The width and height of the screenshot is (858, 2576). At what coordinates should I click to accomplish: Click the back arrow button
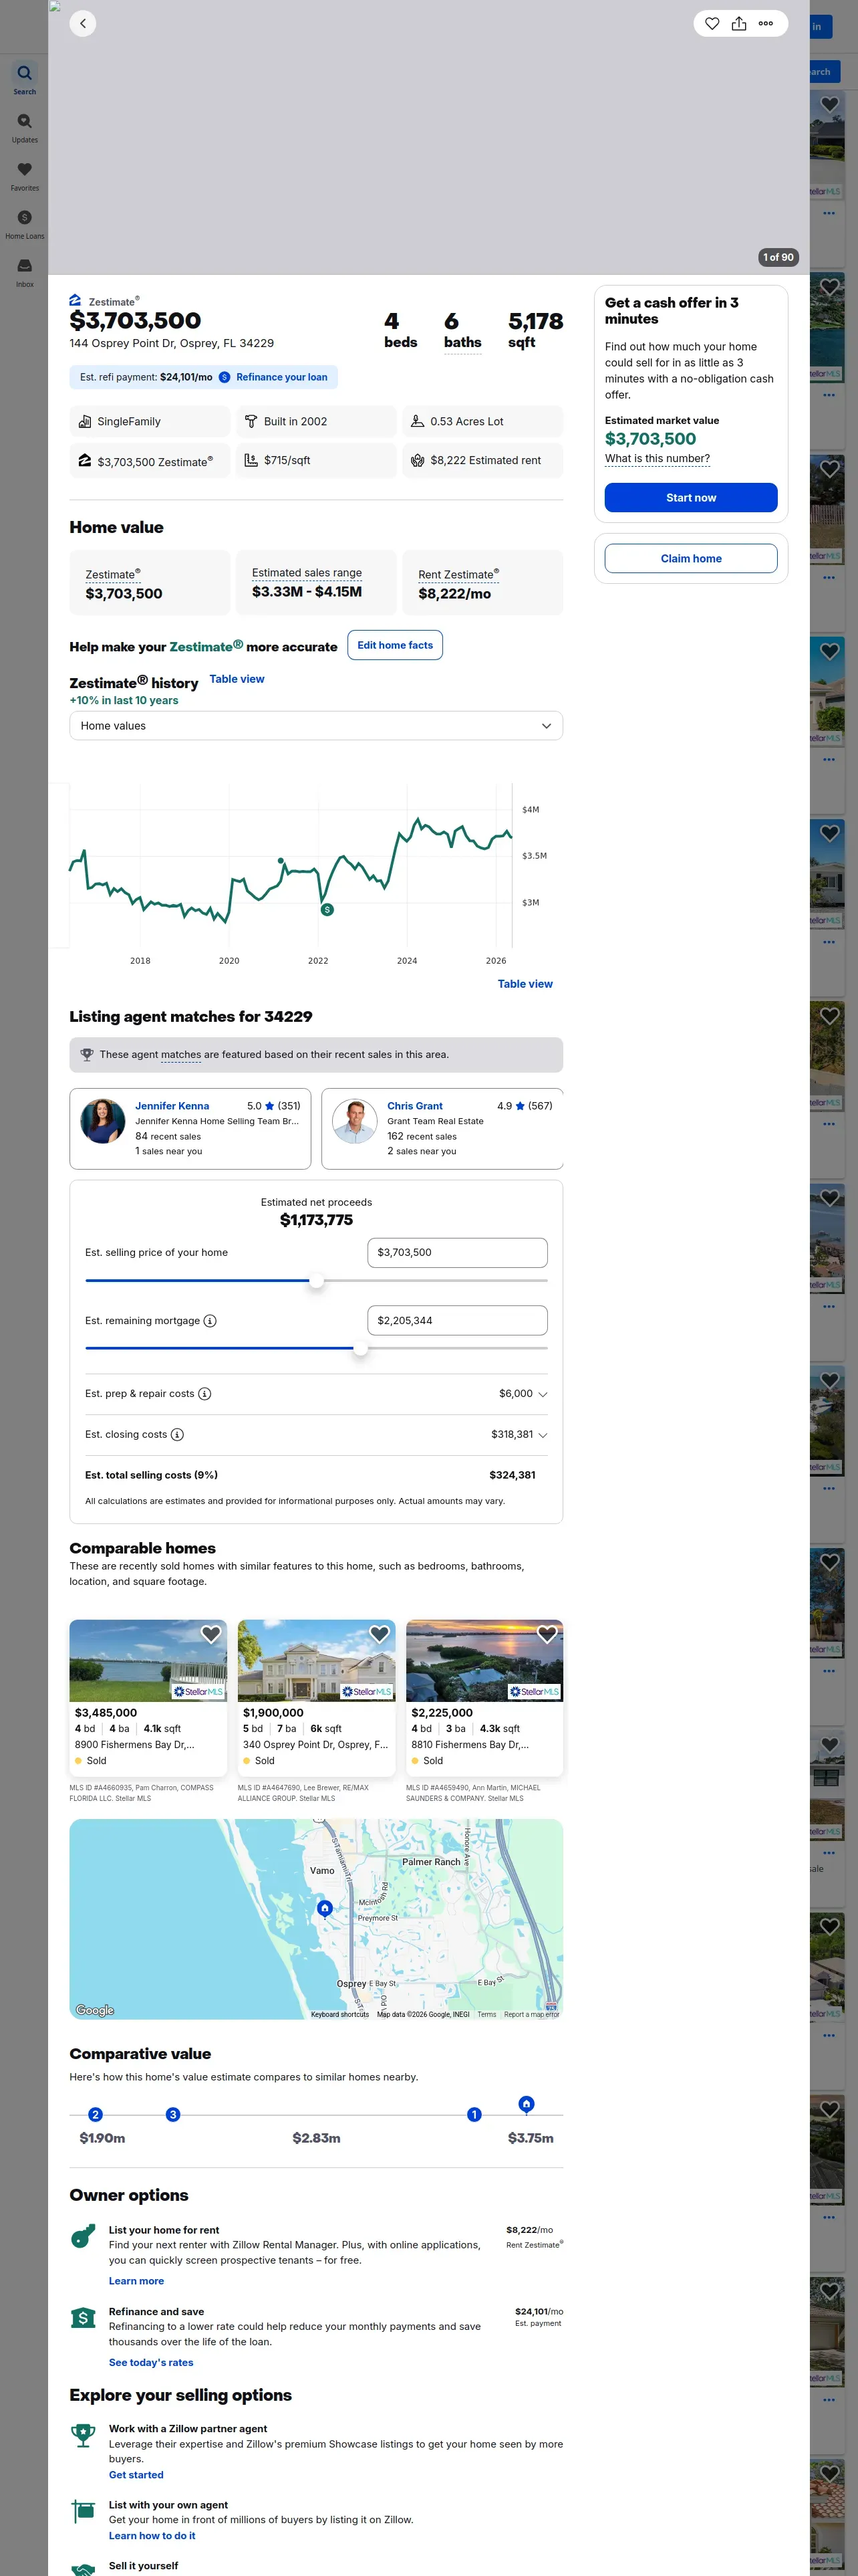83,23
